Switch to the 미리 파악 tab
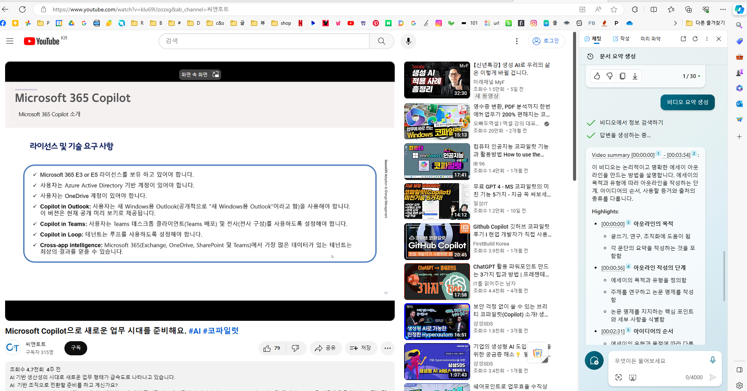The image size is (747, 391). pos(650,39)
